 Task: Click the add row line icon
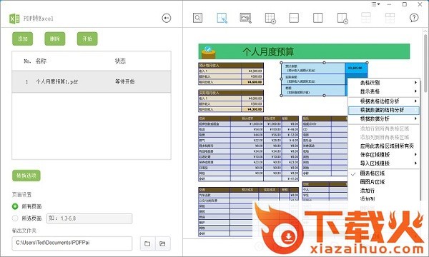click(294, 18)
